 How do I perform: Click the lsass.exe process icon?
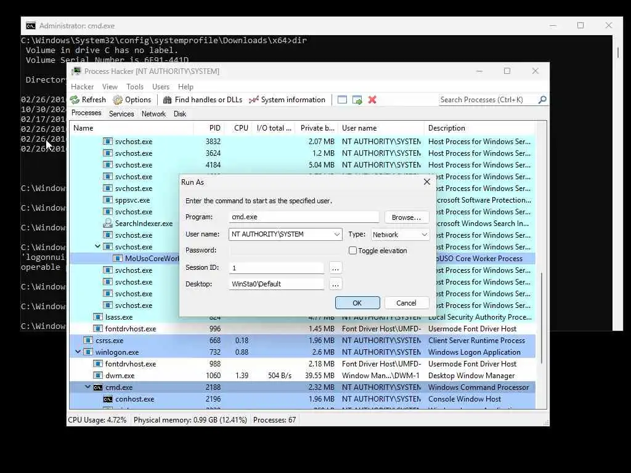(98, 317)
